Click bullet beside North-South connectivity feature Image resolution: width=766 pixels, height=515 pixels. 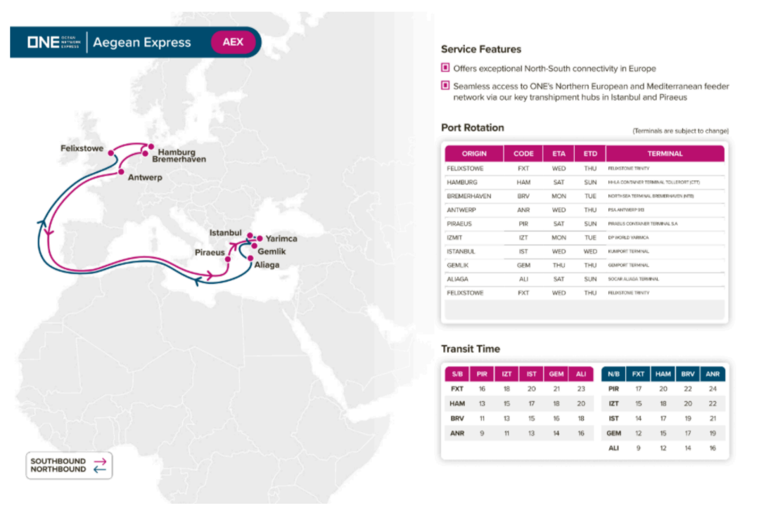coord(445,68)
